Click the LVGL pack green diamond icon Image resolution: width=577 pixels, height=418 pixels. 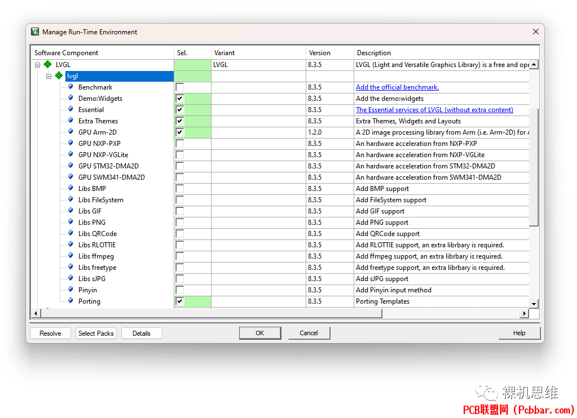pos(48,64)
